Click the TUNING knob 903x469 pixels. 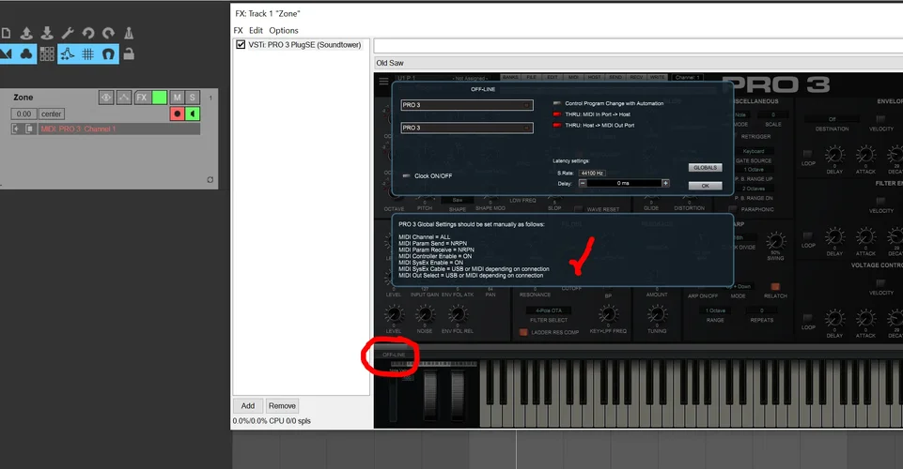tap(657, 314)
